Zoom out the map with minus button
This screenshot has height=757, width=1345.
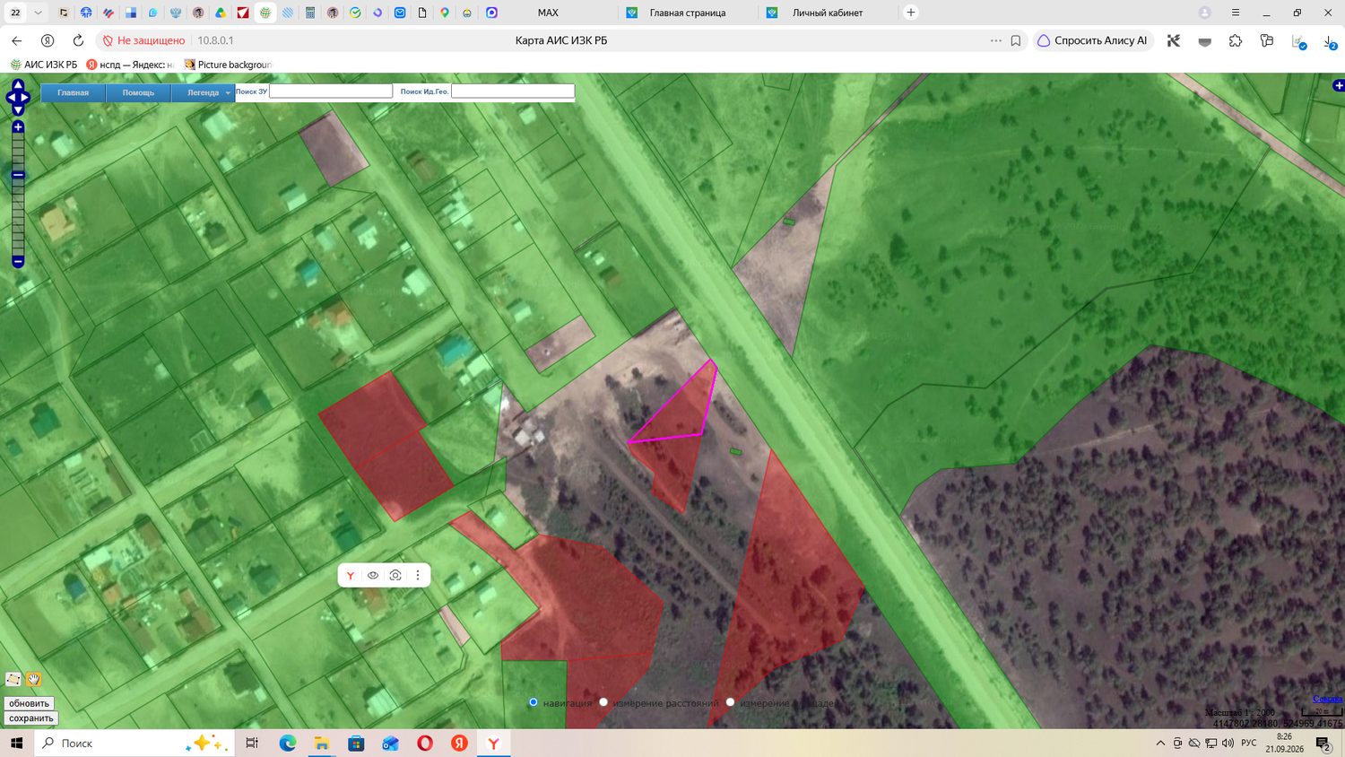pyautogui.click(x=18, y=261)
